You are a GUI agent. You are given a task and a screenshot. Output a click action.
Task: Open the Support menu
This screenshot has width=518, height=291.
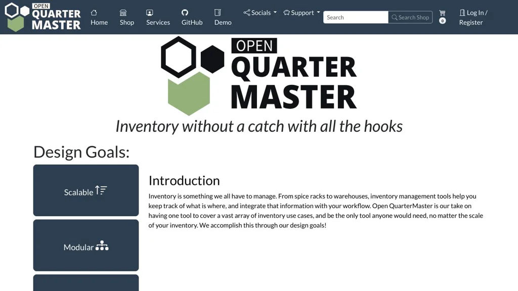(x=301, y=13)
